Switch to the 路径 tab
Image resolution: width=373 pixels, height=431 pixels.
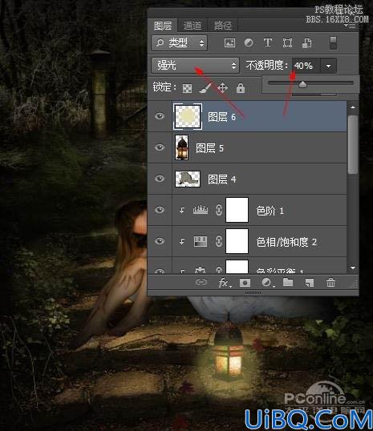[223, 26]
